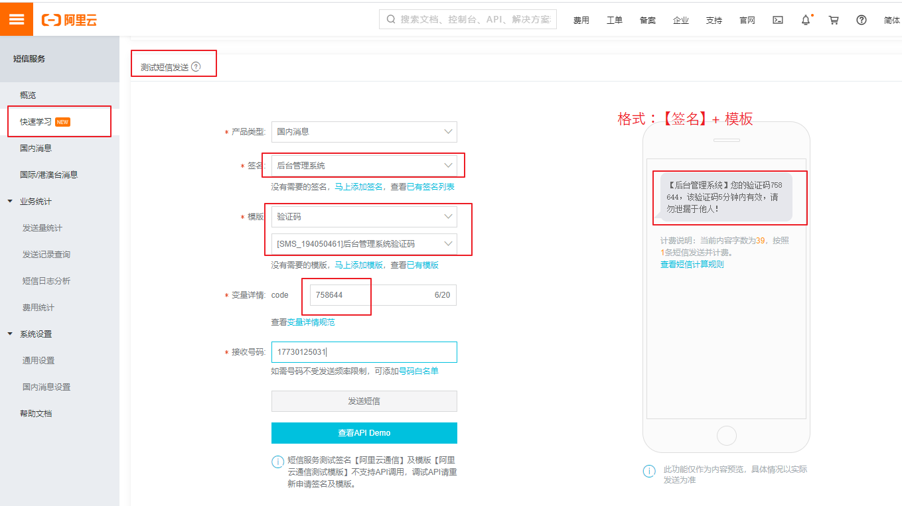Open 备案 in the top navigation

[648, 20]
